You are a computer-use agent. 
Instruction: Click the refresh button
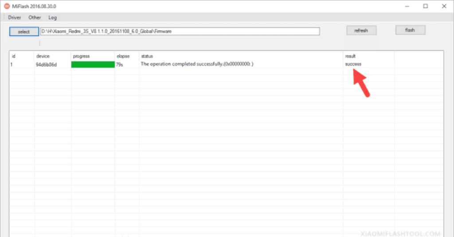pyautogui.click(x=361, y=31)
